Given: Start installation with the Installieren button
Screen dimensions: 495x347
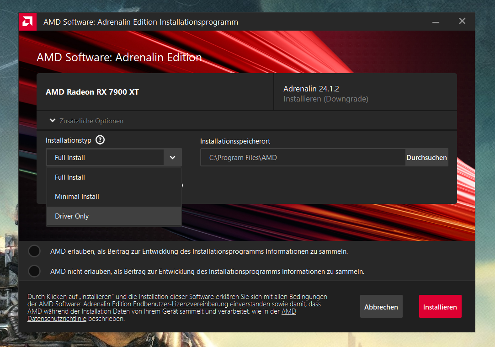Looking at the screenshot, I should (x=440, y=306).
